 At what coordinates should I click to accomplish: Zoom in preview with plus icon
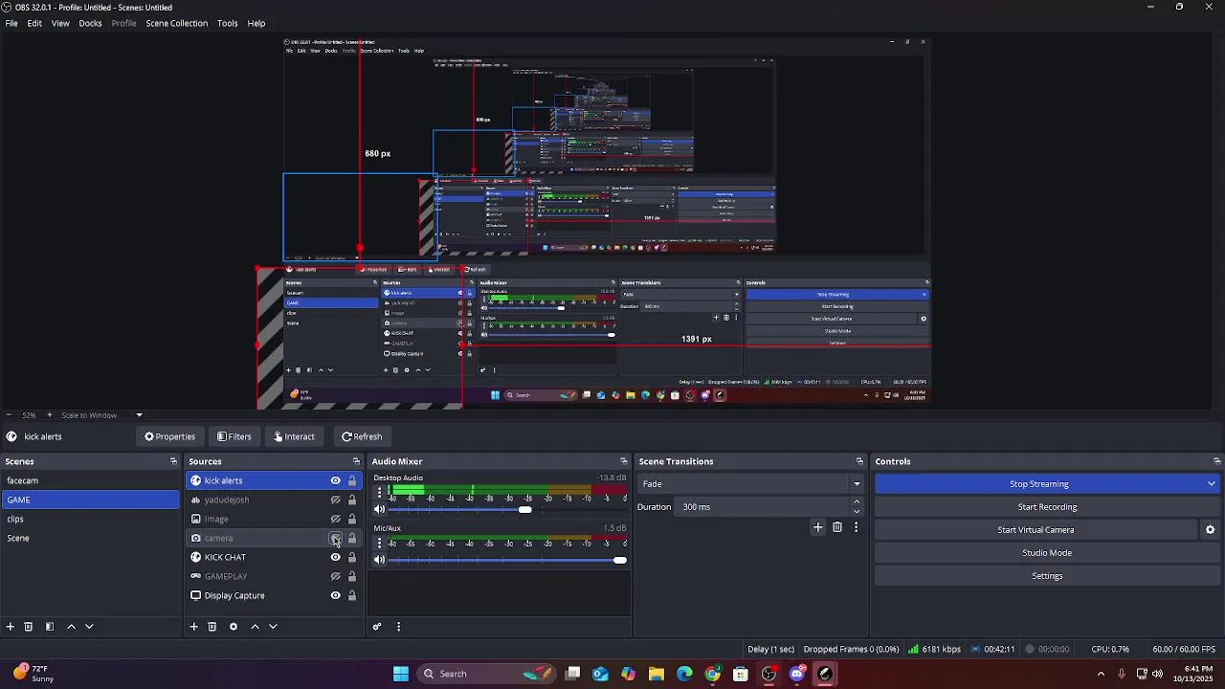point(50,415)
